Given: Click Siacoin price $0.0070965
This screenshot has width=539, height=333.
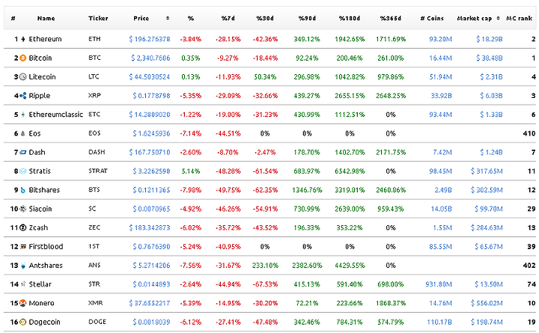Looking at the screenshot, I should click(151, 209).
